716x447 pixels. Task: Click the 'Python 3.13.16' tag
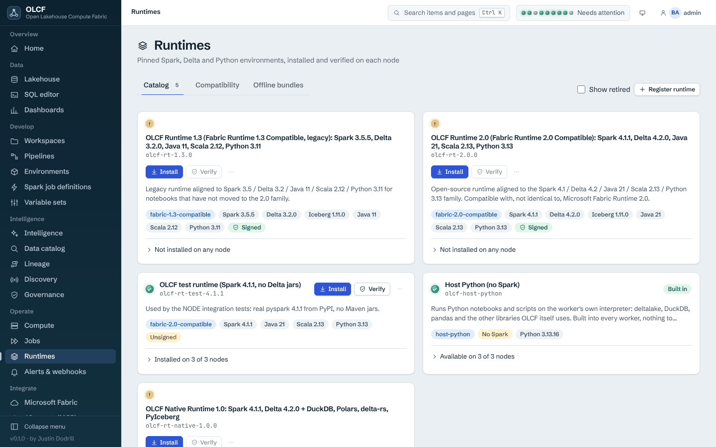tap(539, 334)
